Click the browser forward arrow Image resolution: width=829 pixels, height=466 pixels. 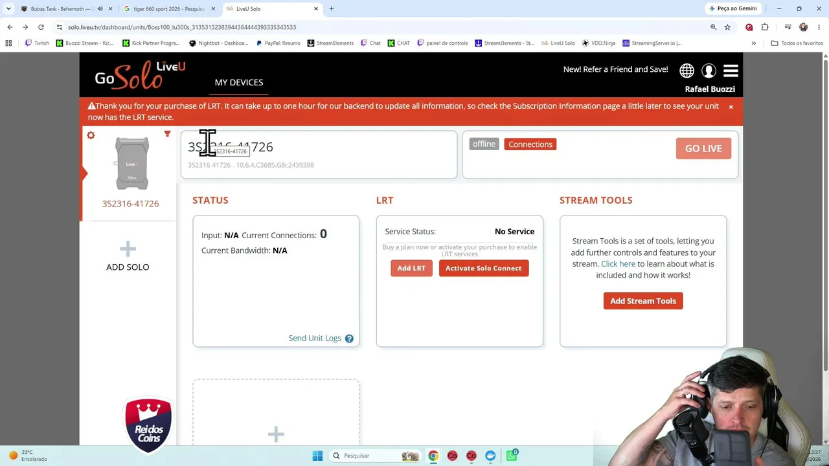click(25, 27)
